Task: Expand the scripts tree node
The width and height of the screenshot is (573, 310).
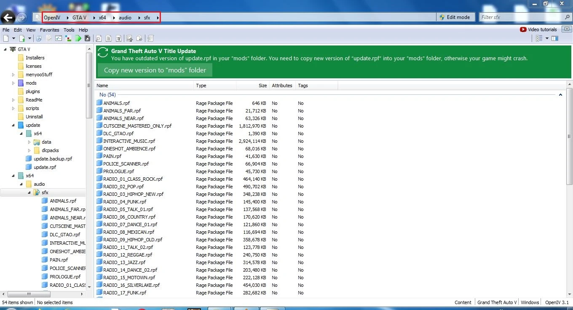Action: pyautogui.click(x=13, y=108)
